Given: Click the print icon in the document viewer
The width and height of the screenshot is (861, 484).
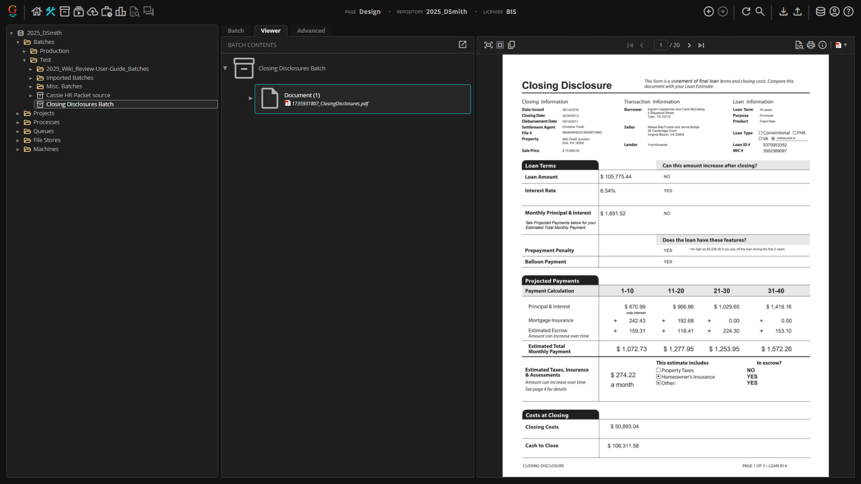Looking at the screenshot, I should (811, 45).
